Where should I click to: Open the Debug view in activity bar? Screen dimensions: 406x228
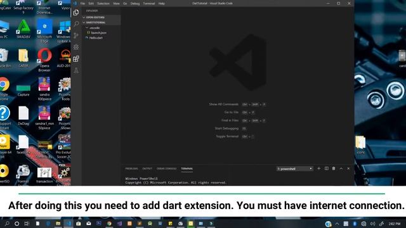(76, 47)
